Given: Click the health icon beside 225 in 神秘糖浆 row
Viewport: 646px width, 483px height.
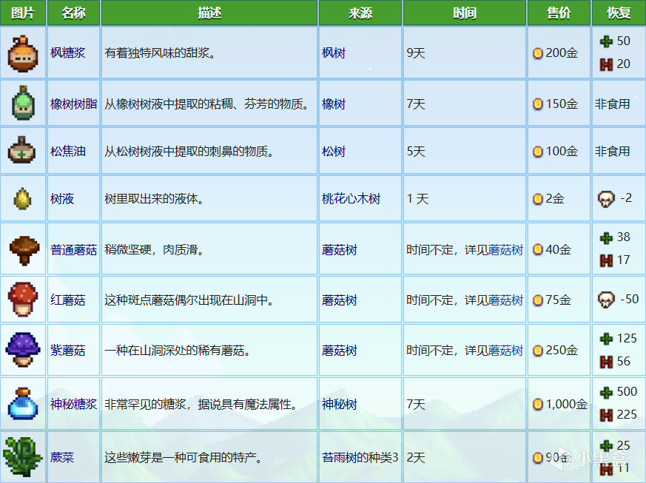Looking at the screenshot, I should pos(606,415).
